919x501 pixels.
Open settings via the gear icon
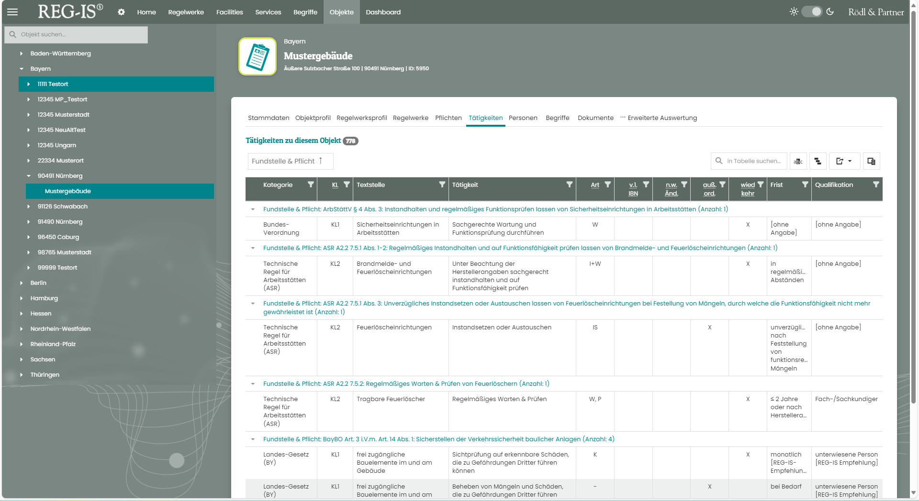pyautogui.click(x=121, y=12)
